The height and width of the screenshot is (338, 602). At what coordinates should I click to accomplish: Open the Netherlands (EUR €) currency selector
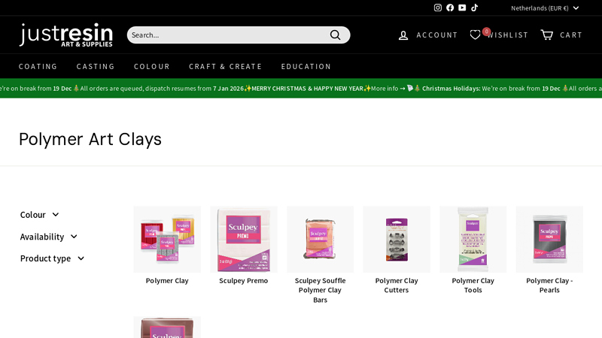tap(545, 8)
